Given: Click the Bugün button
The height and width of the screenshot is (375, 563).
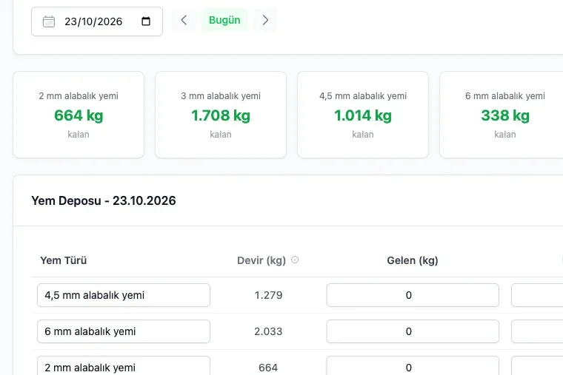Looking at the screenshot, I should point(224,20).
